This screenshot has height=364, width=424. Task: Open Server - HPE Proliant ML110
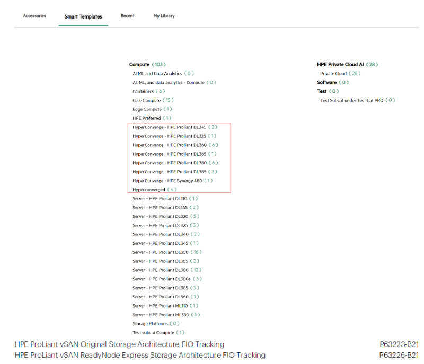[165, 305]
